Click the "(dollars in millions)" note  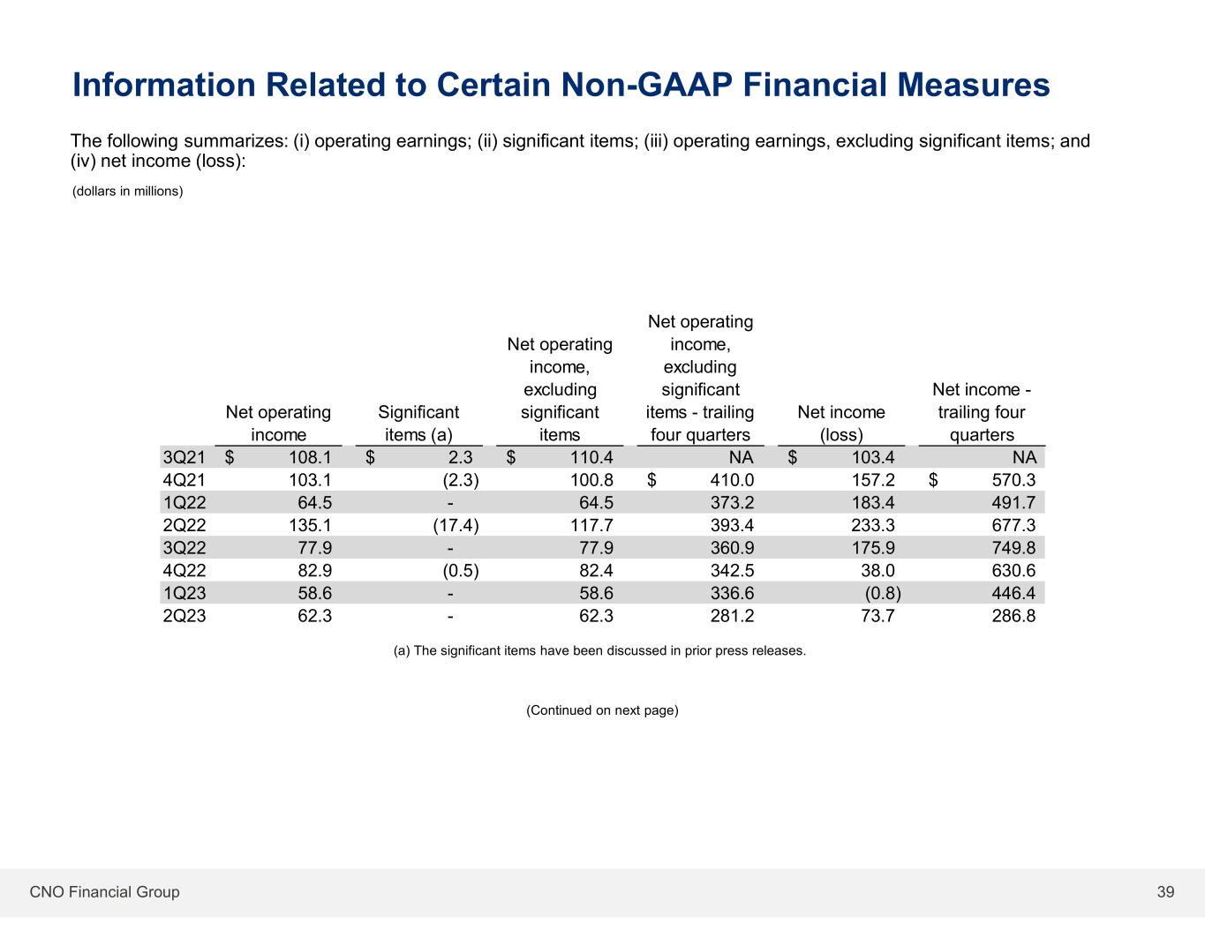pos(127,191)
